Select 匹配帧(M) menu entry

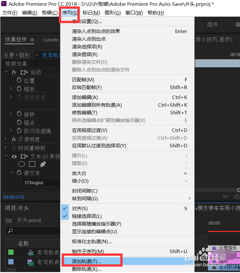127,80
